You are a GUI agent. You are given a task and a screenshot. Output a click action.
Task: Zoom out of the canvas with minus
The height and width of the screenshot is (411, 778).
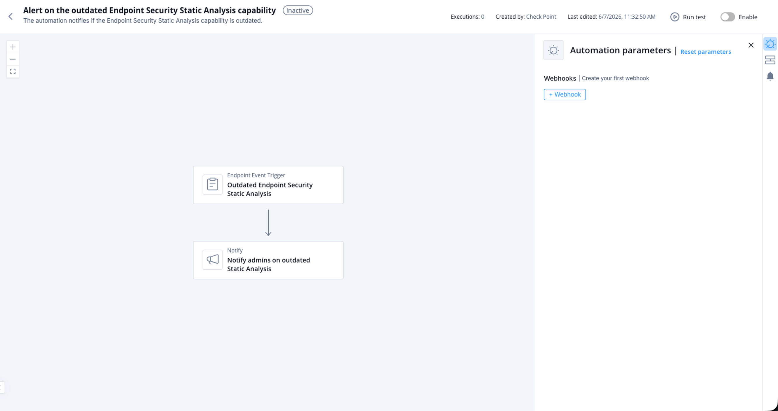pos(13,59)
